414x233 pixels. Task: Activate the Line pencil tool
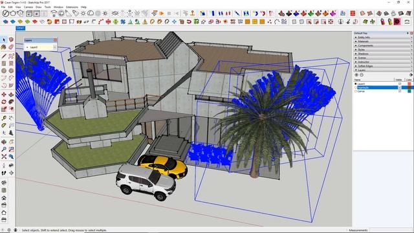pos(4,56)
